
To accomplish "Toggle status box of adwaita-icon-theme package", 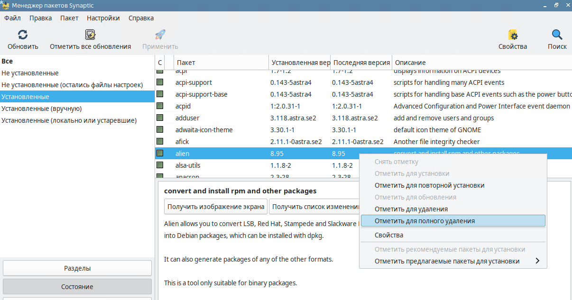I will pos(160,130).
